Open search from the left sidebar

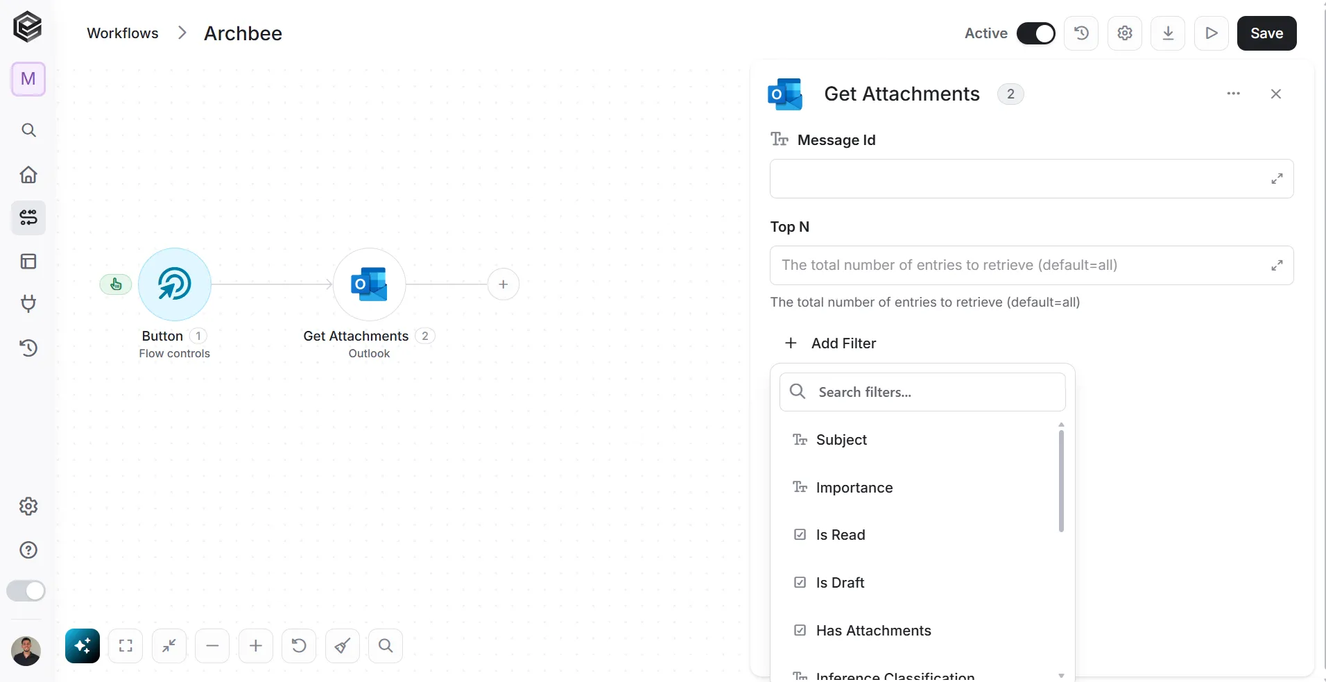point(28,130)
